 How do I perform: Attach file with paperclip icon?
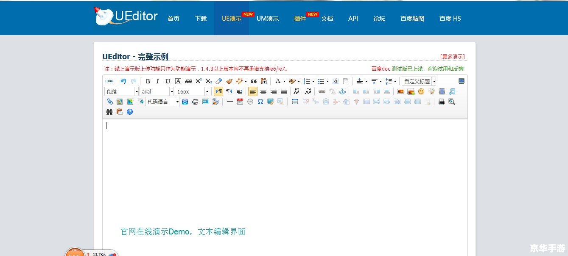point(109,102)
